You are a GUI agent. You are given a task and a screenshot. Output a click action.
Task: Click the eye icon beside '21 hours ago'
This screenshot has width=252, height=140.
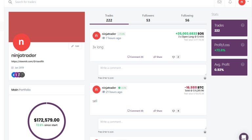[103, 92]
